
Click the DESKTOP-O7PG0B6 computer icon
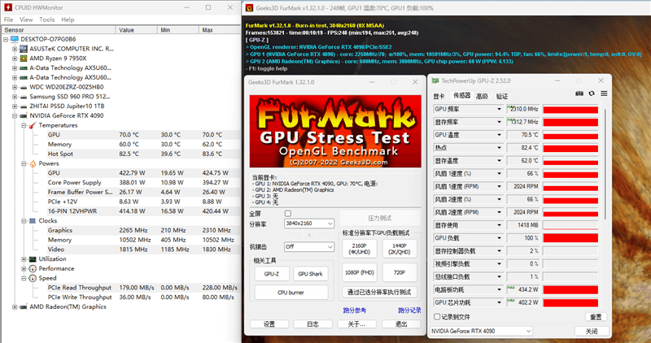point(15,39)
